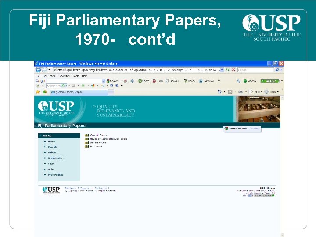Click the Google Toolbar search field
The height and width of the screenshot is (237, 316).
pyautogui.click(x=74, y=81)
